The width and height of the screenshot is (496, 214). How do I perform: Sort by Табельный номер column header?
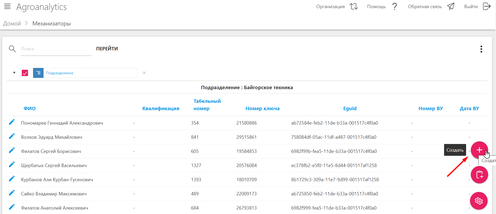207,105
